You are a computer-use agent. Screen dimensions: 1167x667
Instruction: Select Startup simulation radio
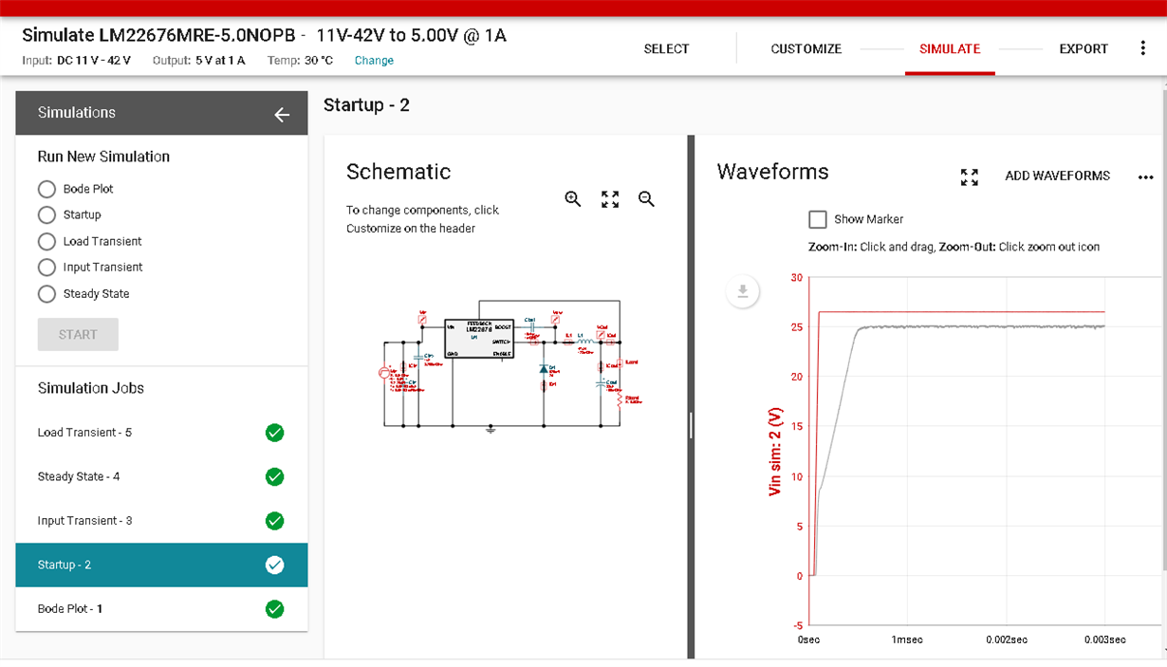pyautogui.click(x=46, y=215)
